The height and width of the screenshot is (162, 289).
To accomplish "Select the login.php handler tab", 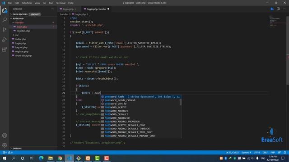I will 96,9.
